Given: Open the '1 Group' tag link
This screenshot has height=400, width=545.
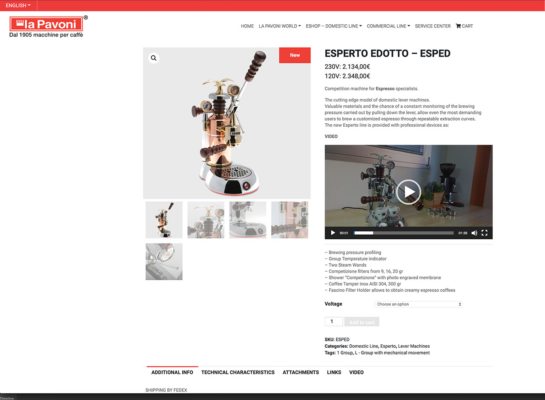Looking at the screenshot, I should point(344,353).
